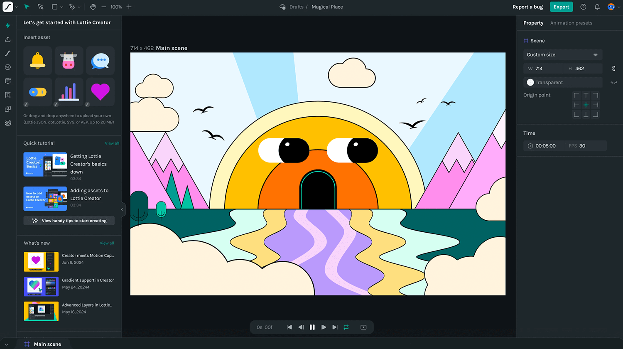
Task: Insert the yellow bell asset
Action: point(38,61)
